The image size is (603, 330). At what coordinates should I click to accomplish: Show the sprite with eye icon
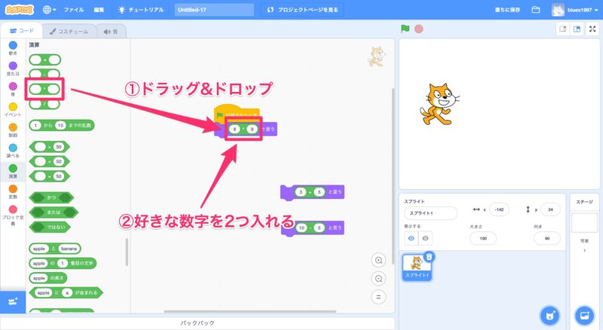click(x=412, y=238)
